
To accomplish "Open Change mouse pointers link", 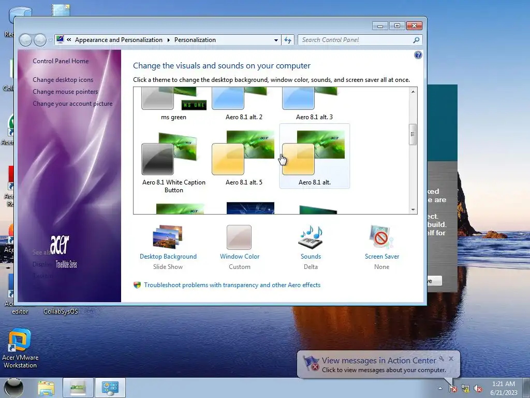I will coord(65,92).
